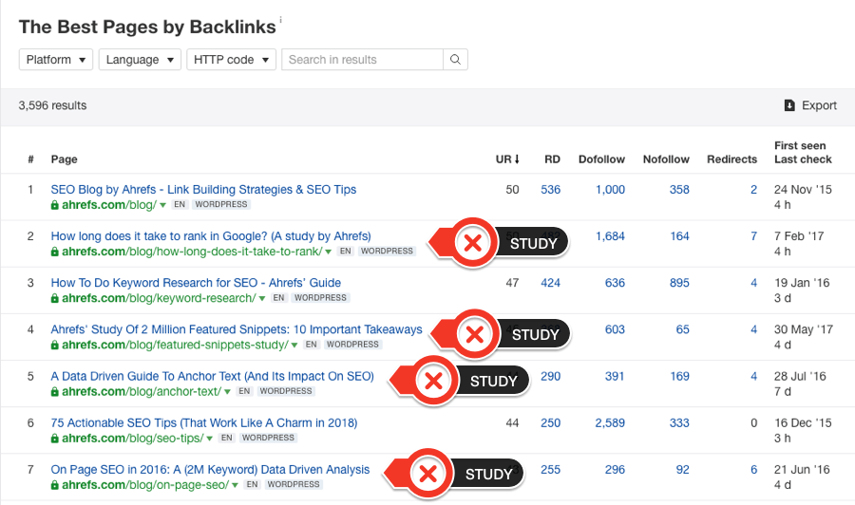Click the Nofollow value 895
This screenshot has height=505, width=855.
(x=679, y=283)
